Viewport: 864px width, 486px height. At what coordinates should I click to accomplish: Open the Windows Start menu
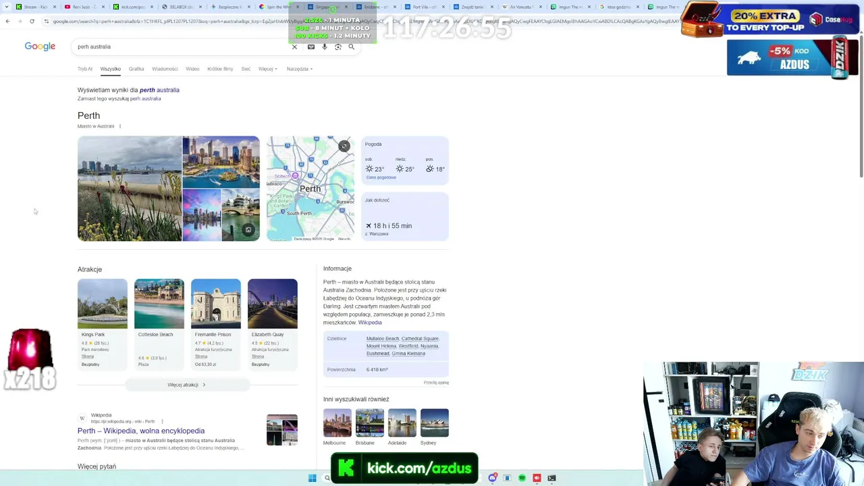click(x=312, y=478)
